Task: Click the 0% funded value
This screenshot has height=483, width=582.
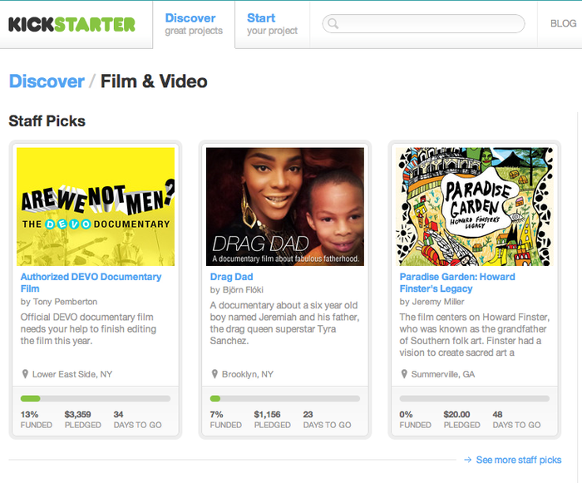Action: 406,414
